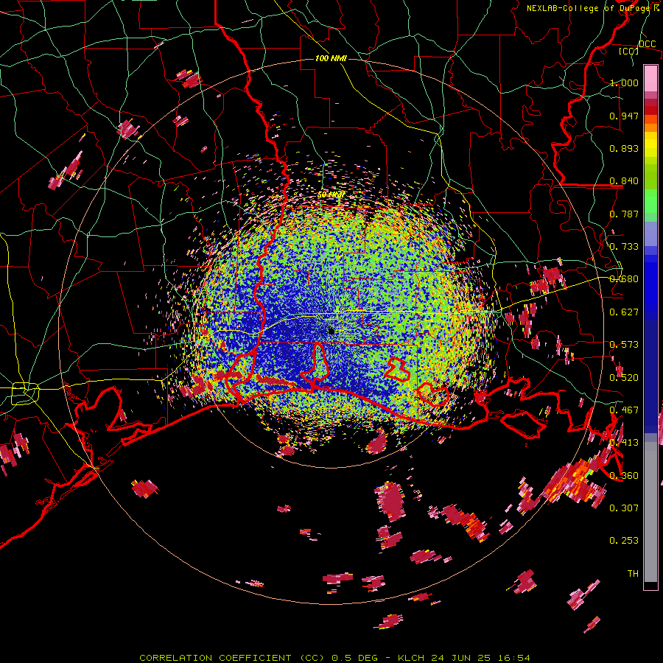This screenshot has height=663, width=663.
Task: Pick the gray lower segment of the color bar
Action: 650,512
